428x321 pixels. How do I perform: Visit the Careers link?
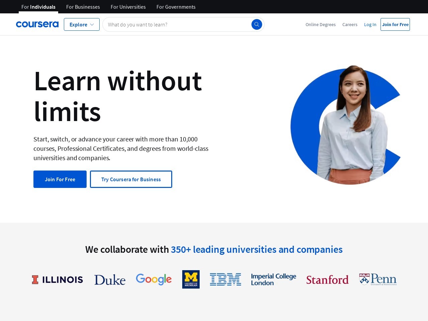tap(350, 24)
